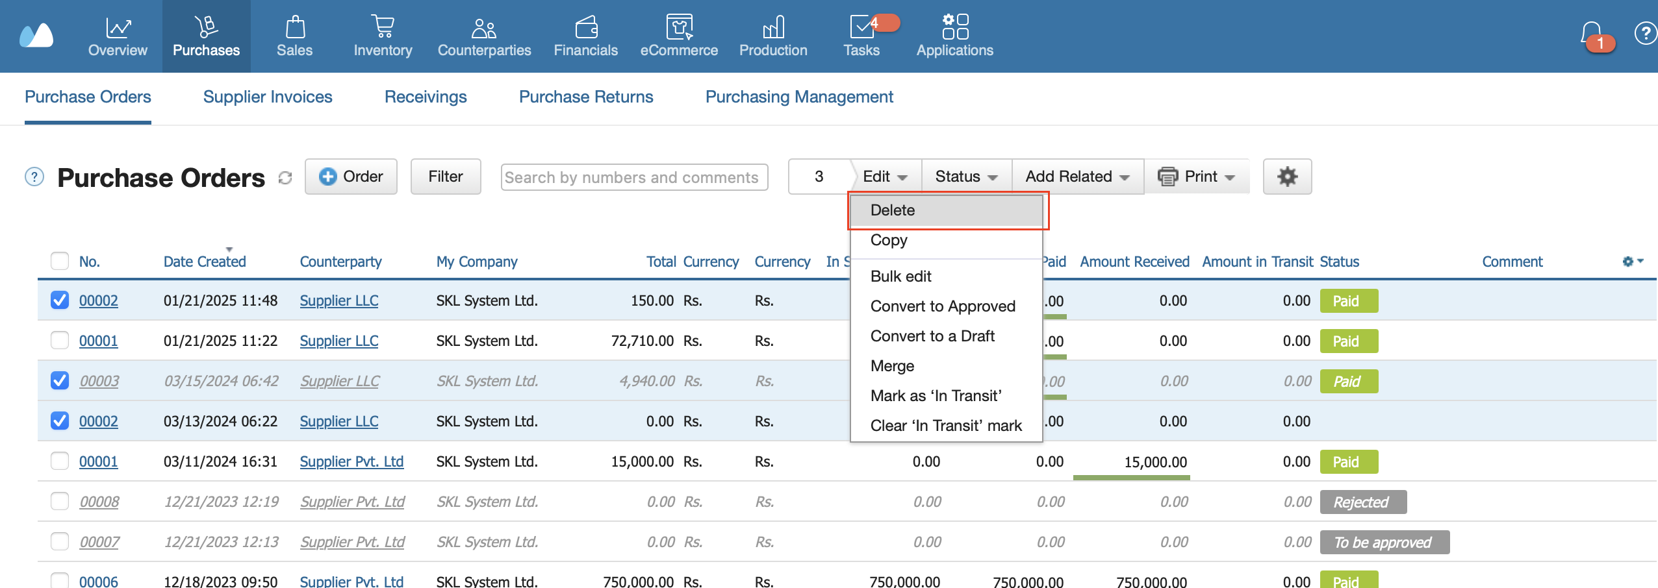Open the Overview section icon
The image size is (1658, 588).
point(118,27)
